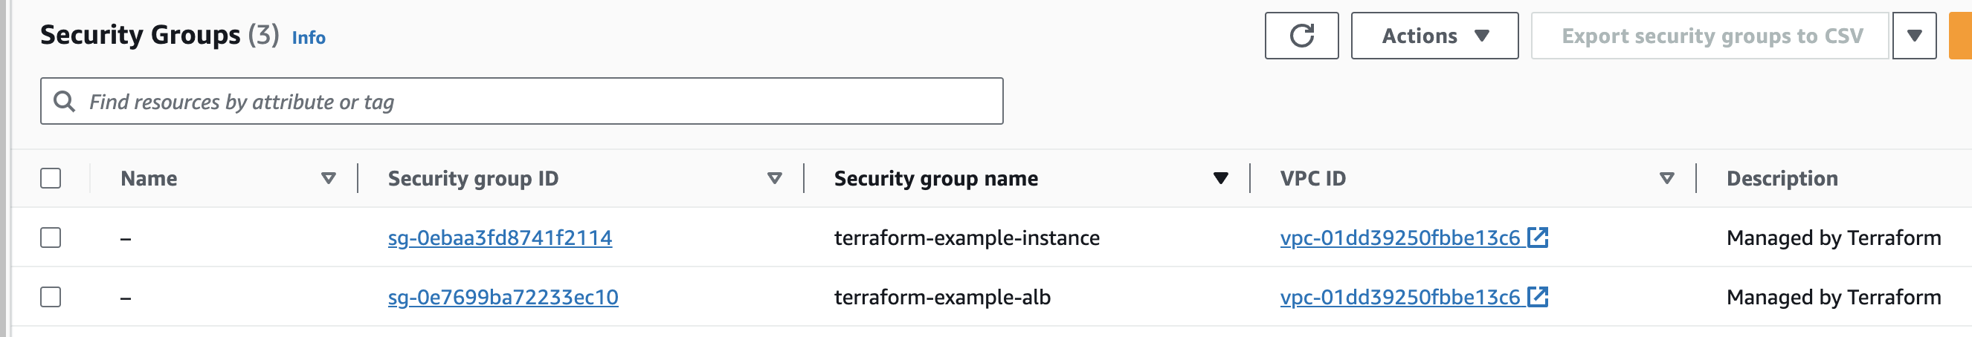Select the terraform-example-alb row checkbox
The height and width of the screenshot is (337, 1972).
pos(51,296)
